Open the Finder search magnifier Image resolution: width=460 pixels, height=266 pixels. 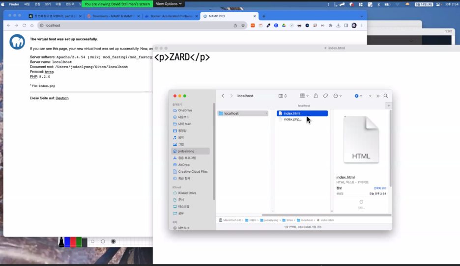[386, 96]
